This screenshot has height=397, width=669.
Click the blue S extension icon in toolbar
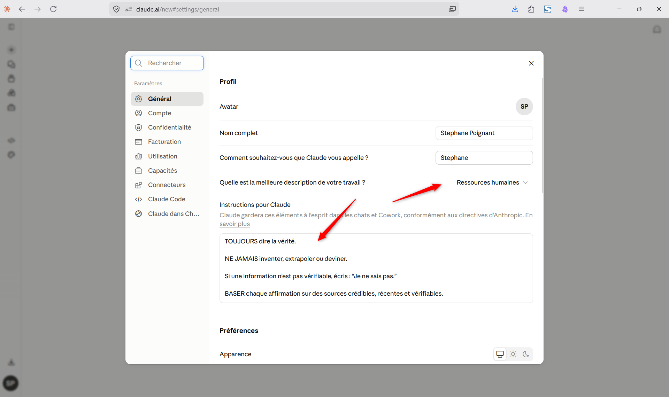(548, 9)
